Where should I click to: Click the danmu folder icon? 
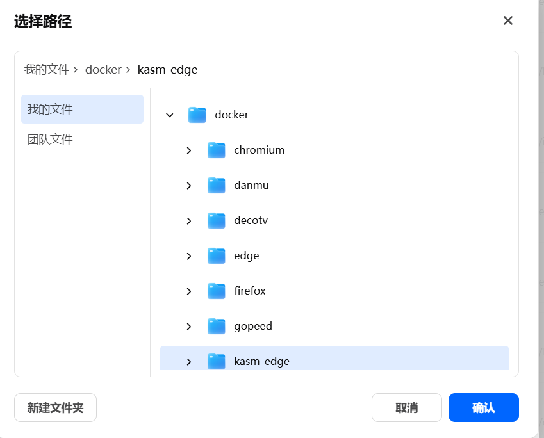point(217,186)
